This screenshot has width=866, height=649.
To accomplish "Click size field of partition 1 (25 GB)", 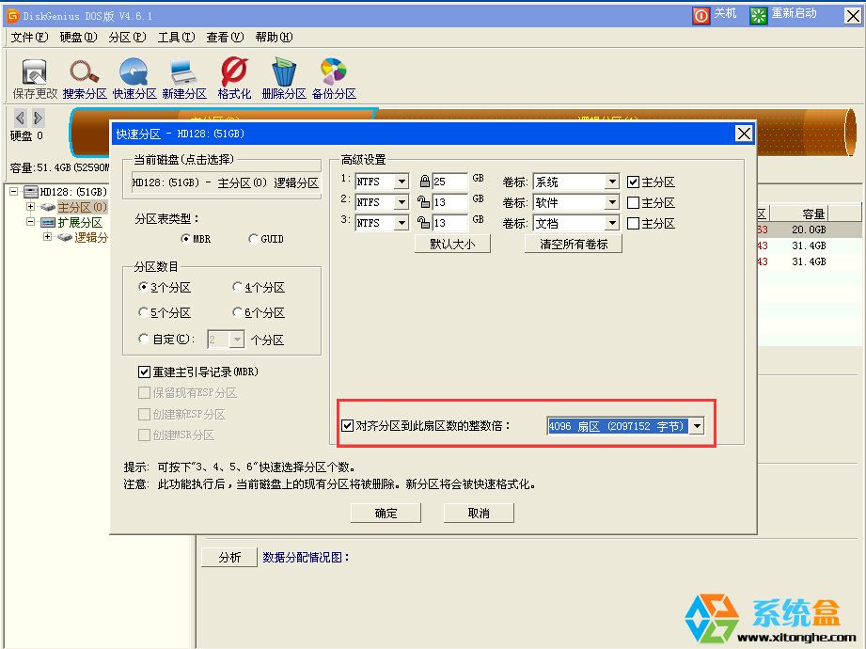I will pyautogui.click(x=450, y=182).
